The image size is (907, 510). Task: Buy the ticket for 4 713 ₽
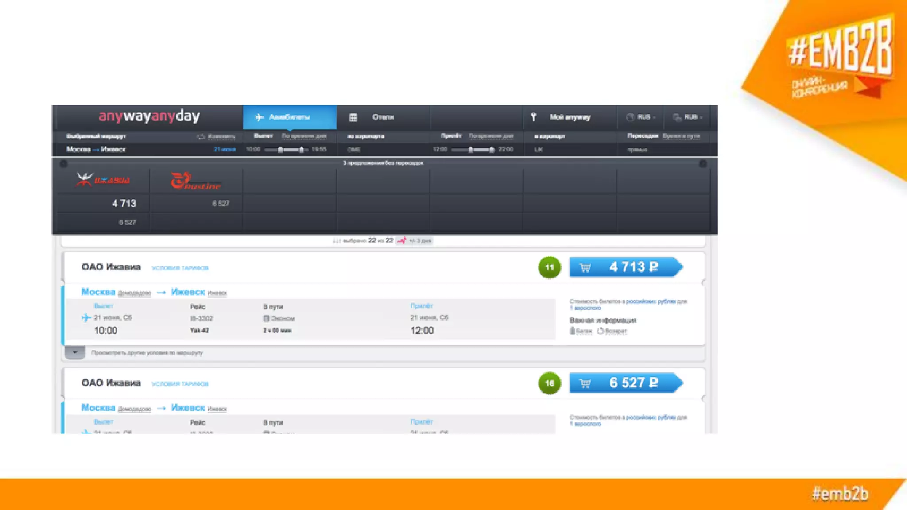pos(625,267)
